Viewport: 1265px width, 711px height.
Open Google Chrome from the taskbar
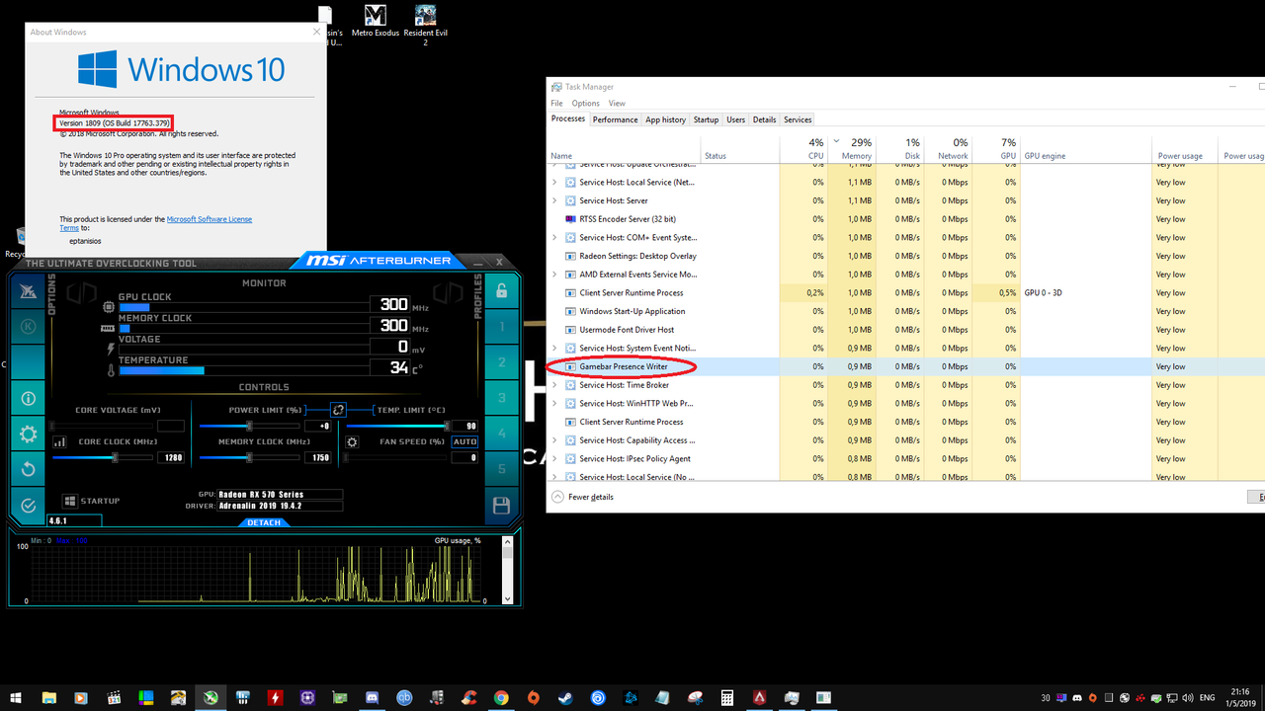[x=501, y=697]
